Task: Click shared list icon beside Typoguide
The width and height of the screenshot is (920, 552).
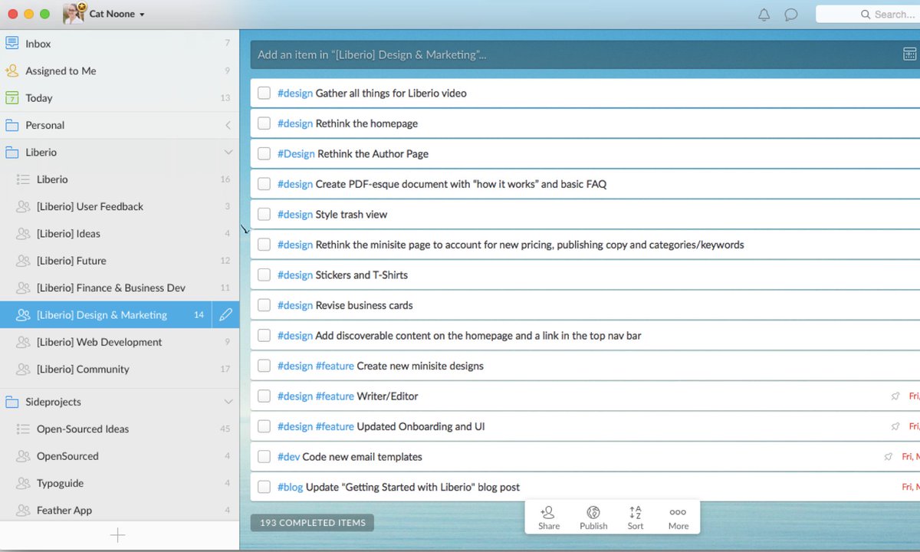Action: click(23, 484)
